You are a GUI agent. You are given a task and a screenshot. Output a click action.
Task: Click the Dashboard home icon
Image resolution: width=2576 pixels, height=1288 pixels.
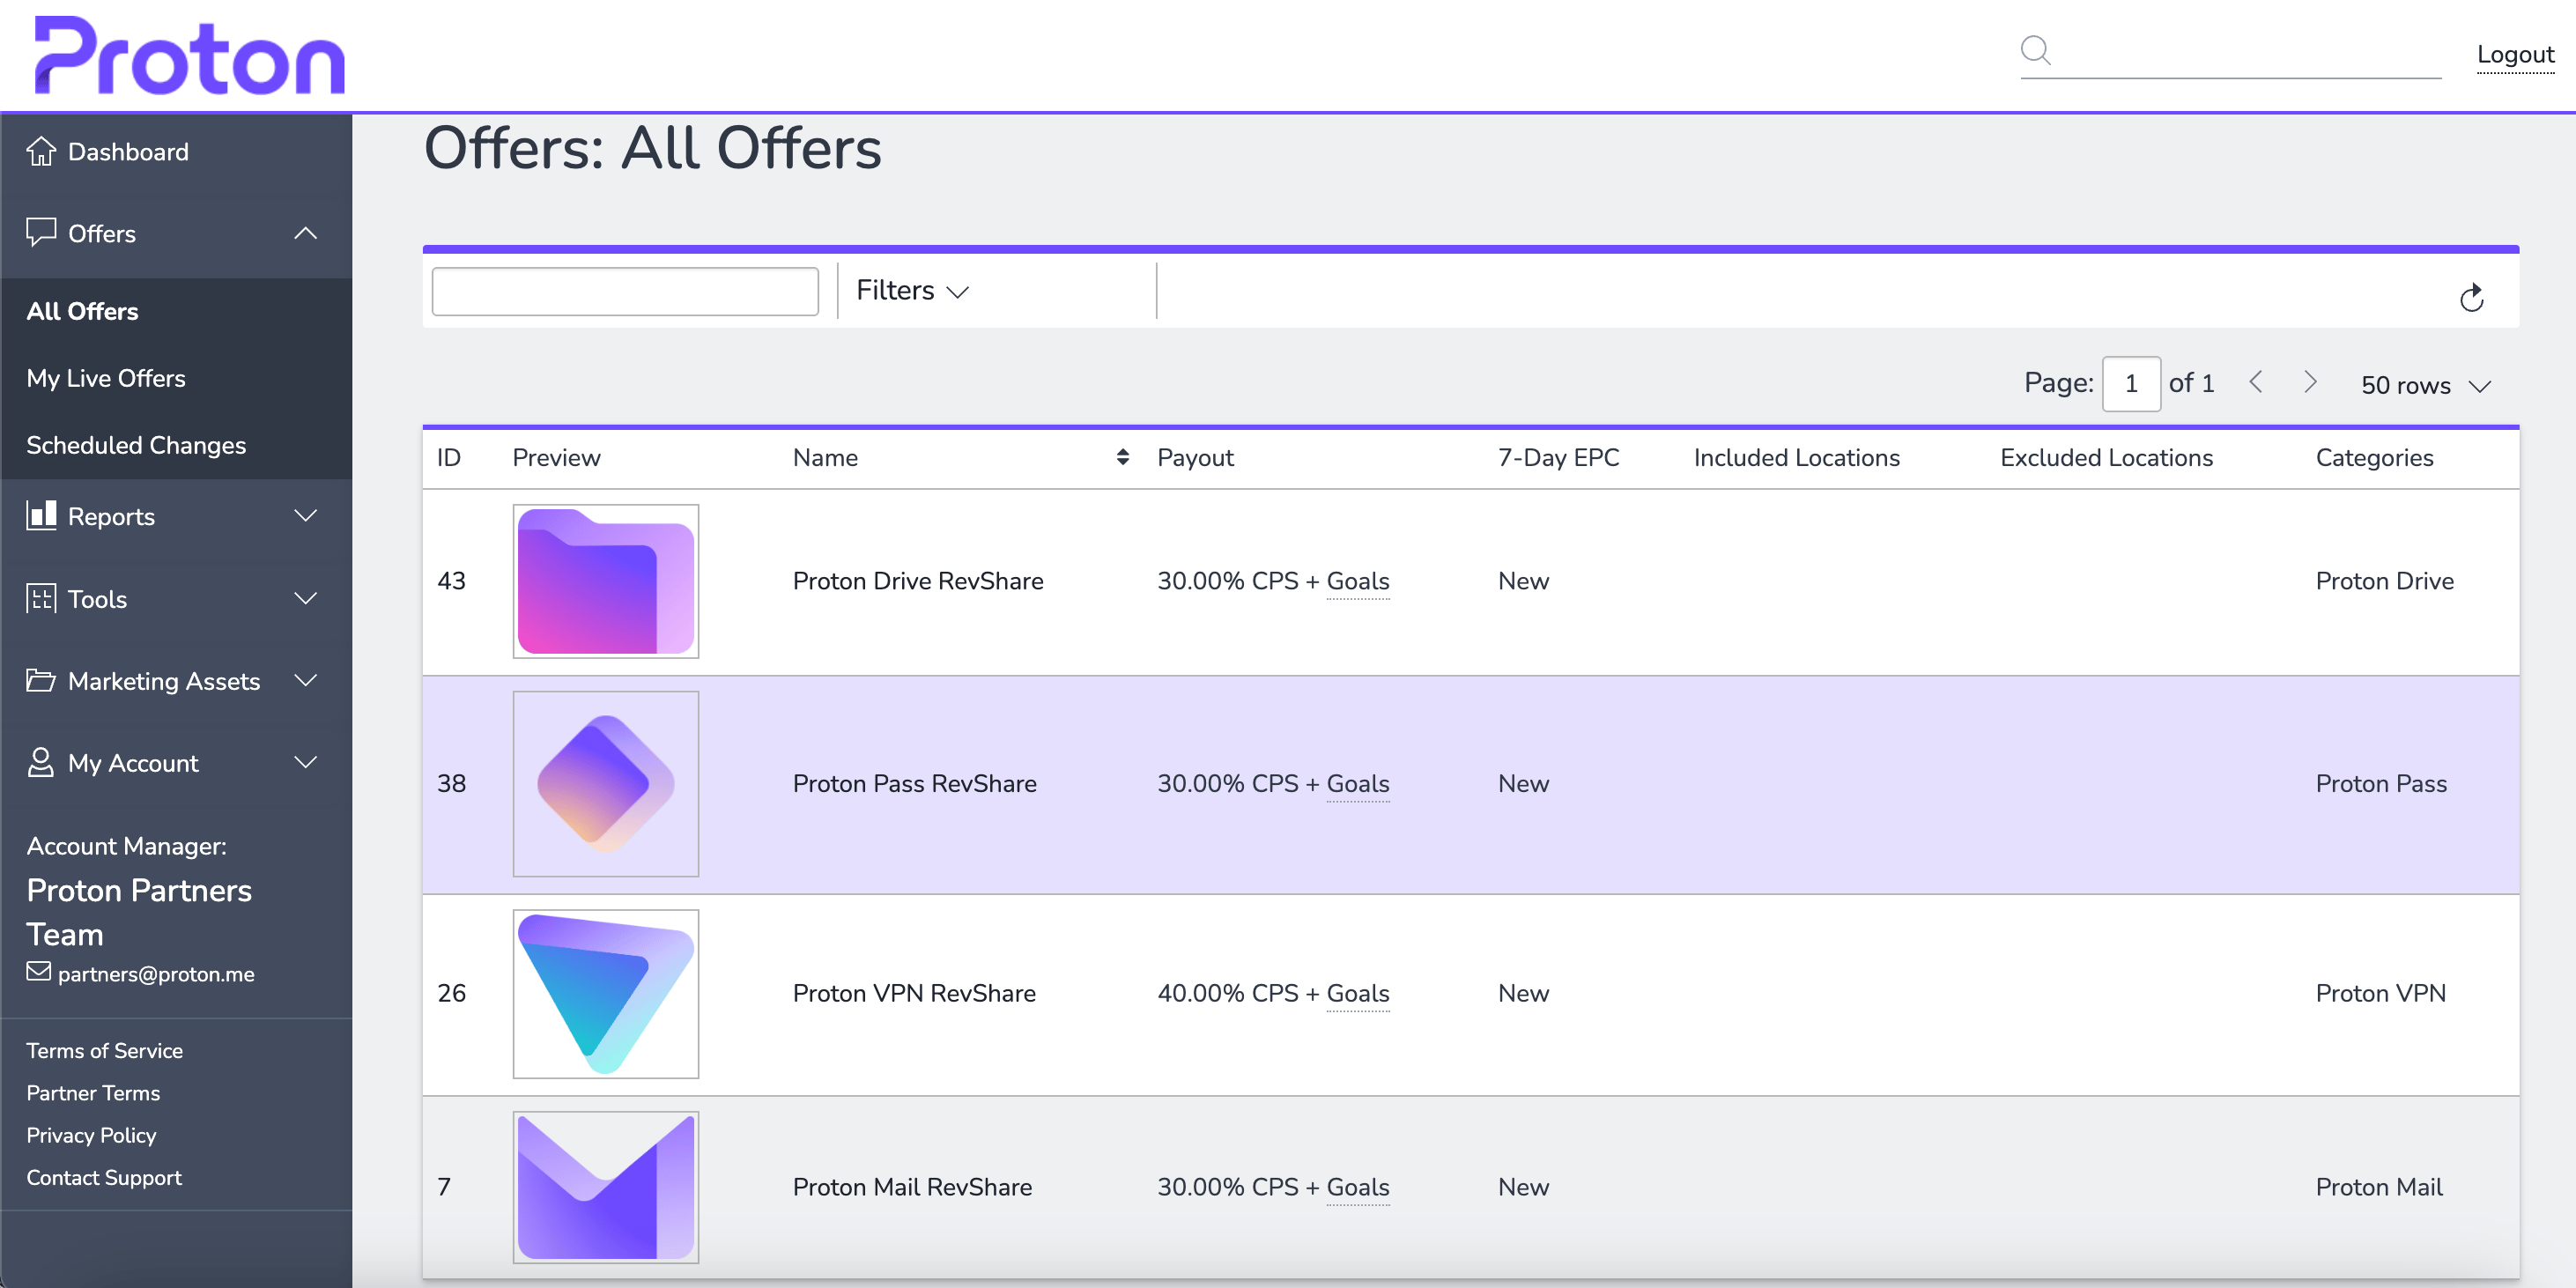(41, 151)
